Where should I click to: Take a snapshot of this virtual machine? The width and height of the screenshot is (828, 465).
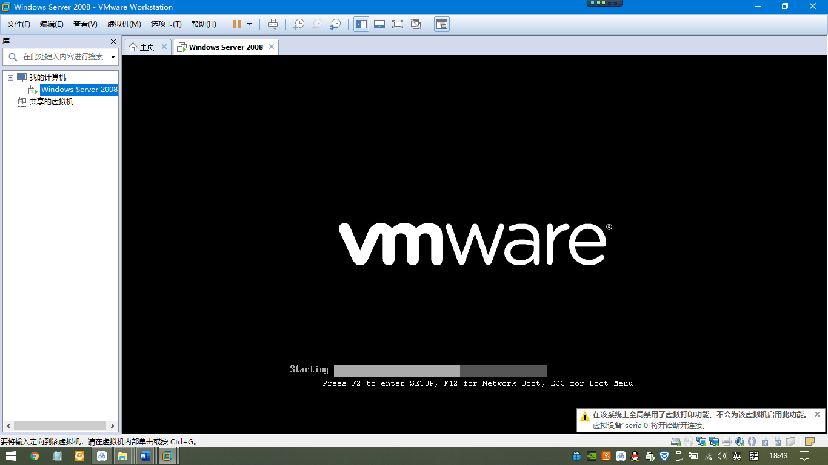click(x=299, y=24)
